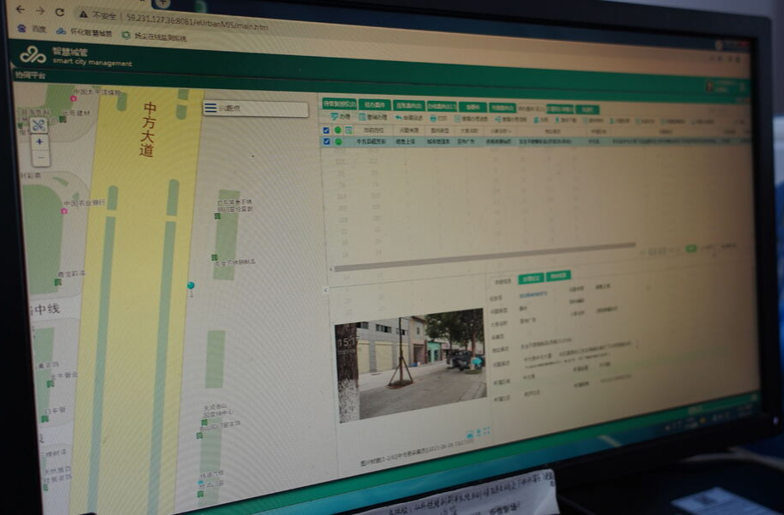Open the 扬尘在线监测系统 bookmark
This screenshot has width=784, height=515.
pyautogui.click(x=154, y=36)
